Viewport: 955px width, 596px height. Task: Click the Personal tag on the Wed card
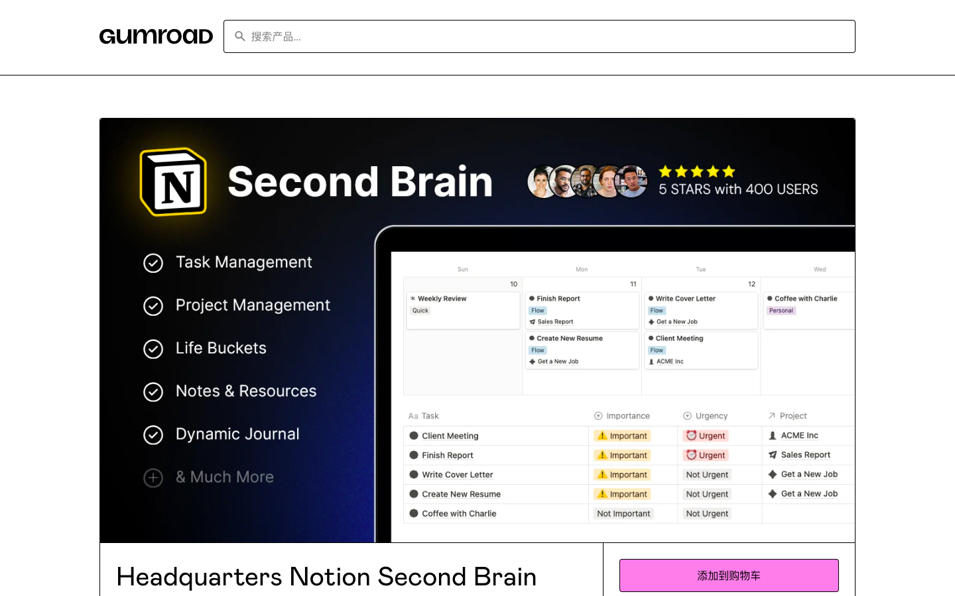781,311
